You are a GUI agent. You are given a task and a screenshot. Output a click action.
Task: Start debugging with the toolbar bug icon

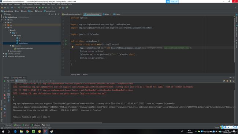pos(43,8)
